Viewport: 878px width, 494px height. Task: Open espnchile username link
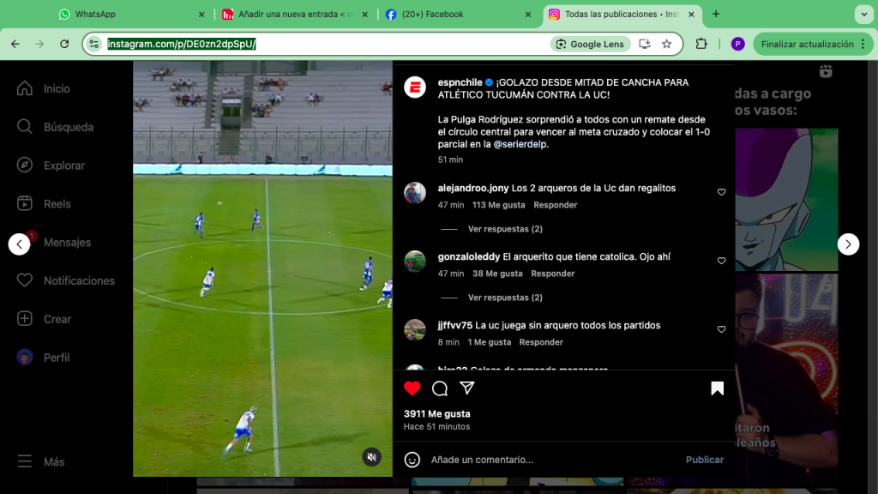pyautogui.click(x=460, y=82)
